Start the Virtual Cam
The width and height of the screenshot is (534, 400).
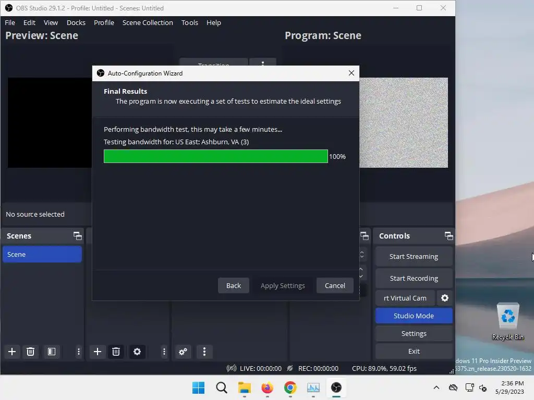point(405,298)
